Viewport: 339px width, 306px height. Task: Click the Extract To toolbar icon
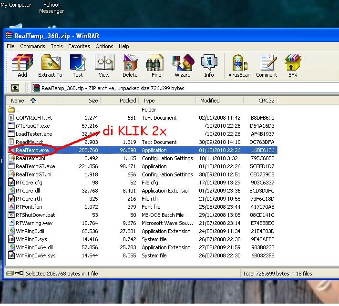(x=51, y=62)
